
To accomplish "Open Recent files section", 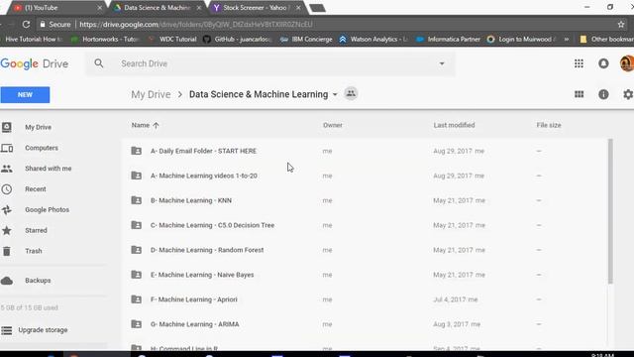I will (x=36, y=189).
